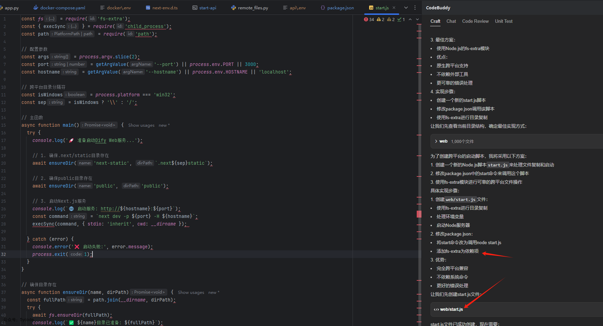Click the isWindows variable declaration
603x326 pixels.
click(x=50, y=95)
